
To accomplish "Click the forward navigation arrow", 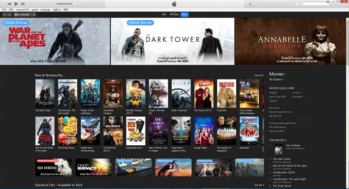I will tap(9, 14).
